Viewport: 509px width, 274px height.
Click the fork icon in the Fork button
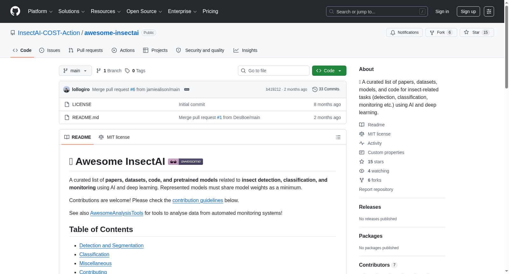pos(432,32)
